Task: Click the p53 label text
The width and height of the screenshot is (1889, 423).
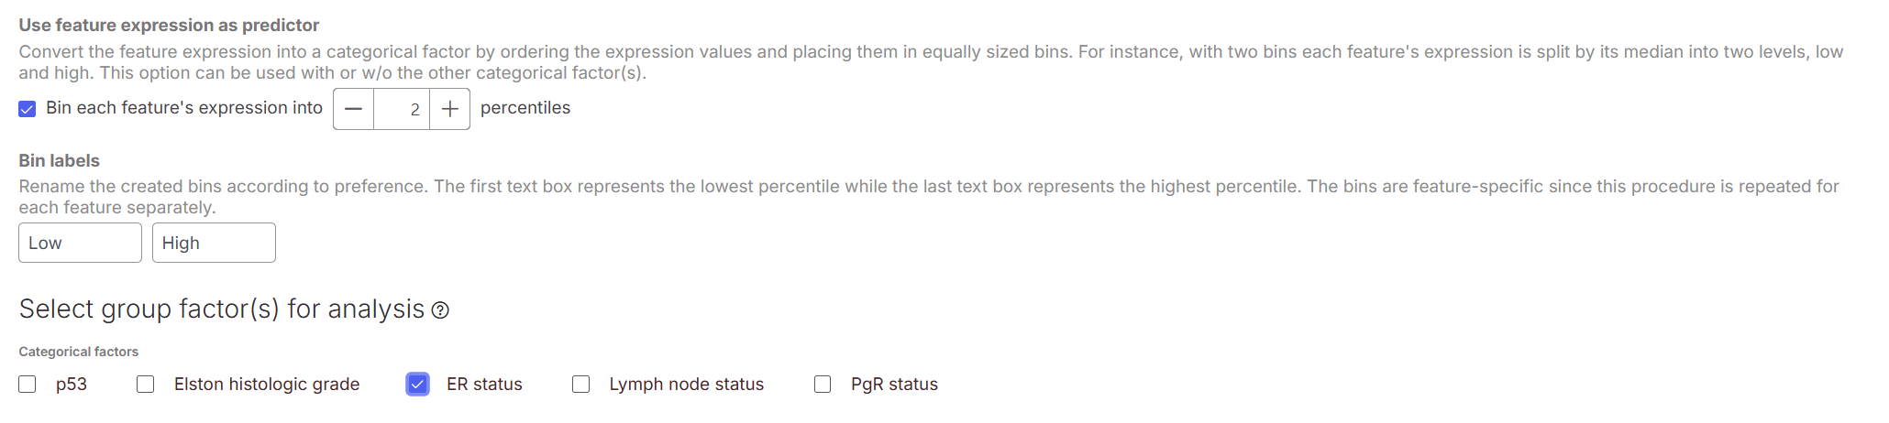Action: [x=72, y=385]
